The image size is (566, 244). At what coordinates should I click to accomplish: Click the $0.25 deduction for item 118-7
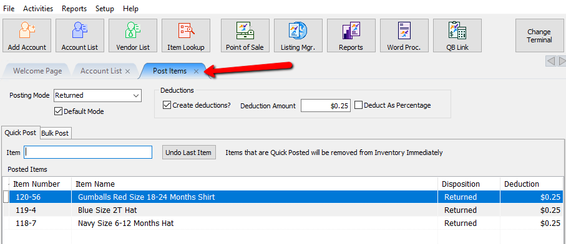(x=550, y=223)
